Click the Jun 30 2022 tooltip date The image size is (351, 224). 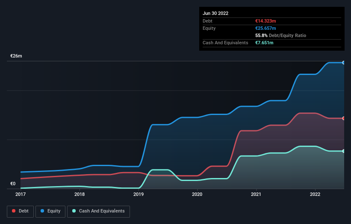coord(215,13)
